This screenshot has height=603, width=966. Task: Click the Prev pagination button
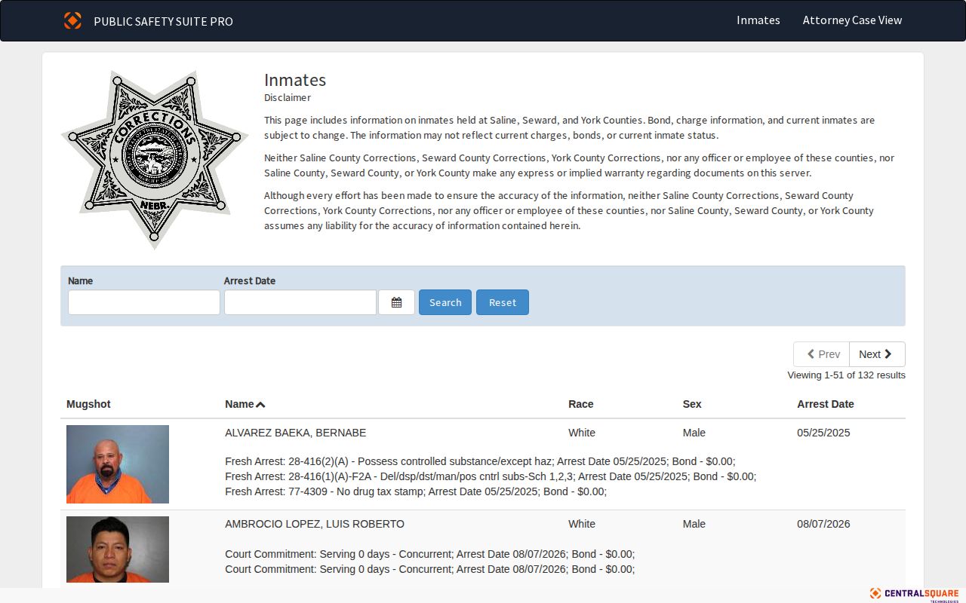[821, 354]
